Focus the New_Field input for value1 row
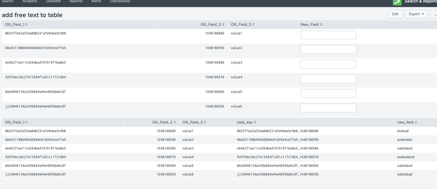Screen dimensions: 437x189 coord(328,35)
